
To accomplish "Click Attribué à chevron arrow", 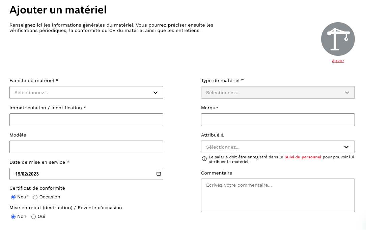I will click(x=346, y=147).
